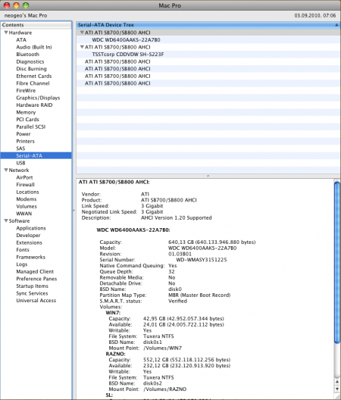
Task: Select Fibre Channel entry
Action: coord(33,83)
